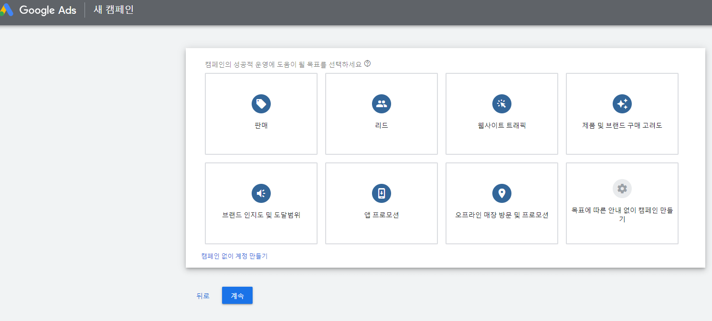Click the 새 캠페인 header title
This screenshot has height=321, width=712.
click(113, 10)
